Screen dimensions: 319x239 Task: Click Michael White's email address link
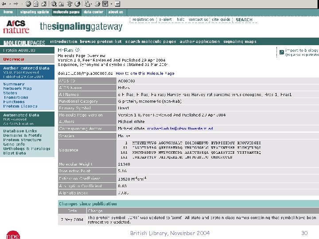click(180, 128)
